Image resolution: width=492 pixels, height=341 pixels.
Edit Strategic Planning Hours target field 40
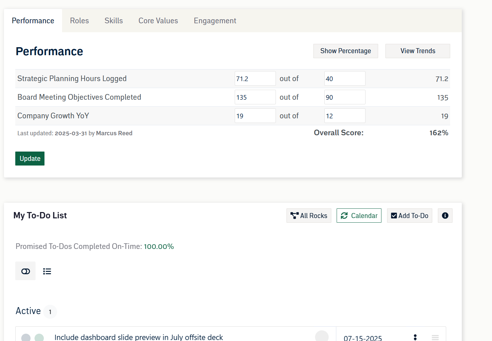click(345, 78)
